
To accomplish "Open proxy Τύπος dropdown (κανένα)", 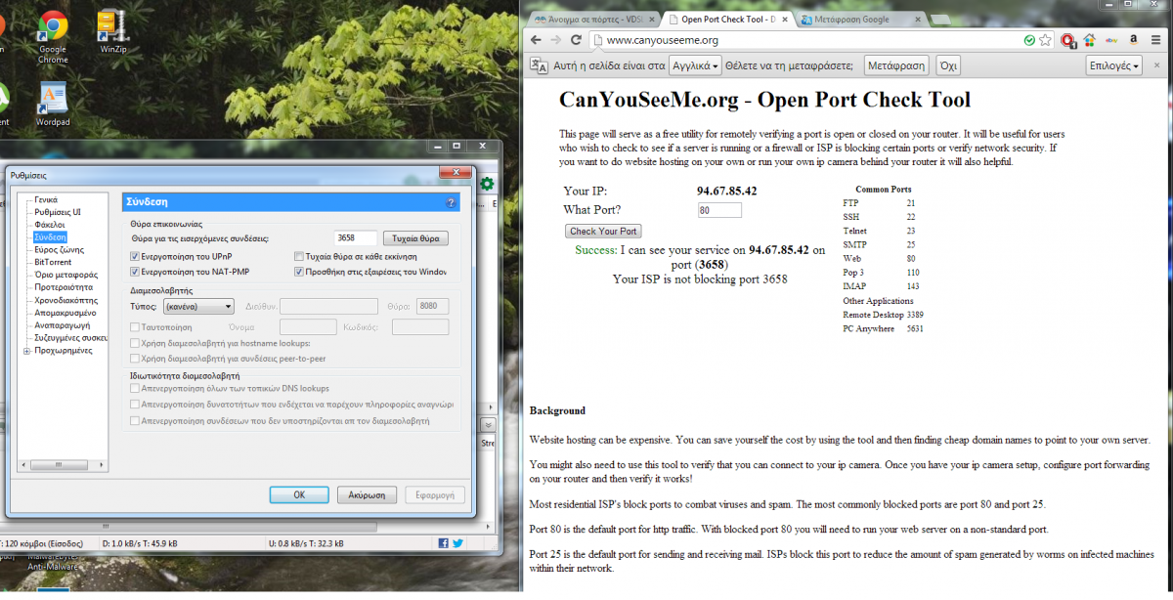I will pyautogui.click(x=198, y=306).
